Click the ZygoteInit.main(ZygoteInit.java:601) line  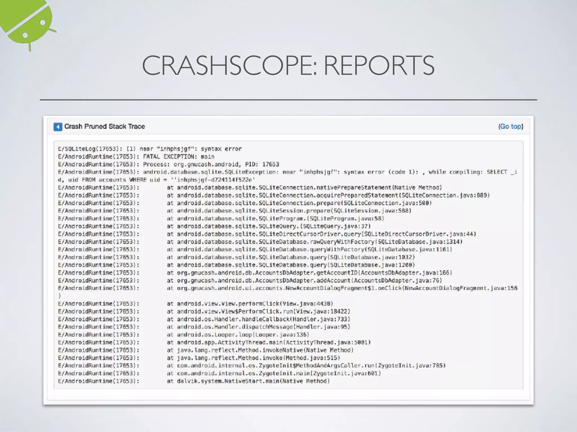pos(219,373)
